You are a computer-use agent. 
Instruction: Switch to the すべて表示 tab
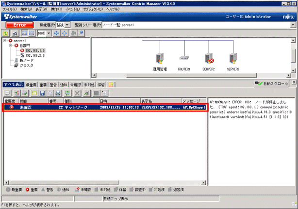pos(13,84)
